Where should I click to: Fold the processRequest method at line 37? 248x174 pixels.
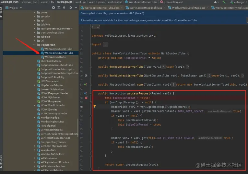click(x=91, y=93)
